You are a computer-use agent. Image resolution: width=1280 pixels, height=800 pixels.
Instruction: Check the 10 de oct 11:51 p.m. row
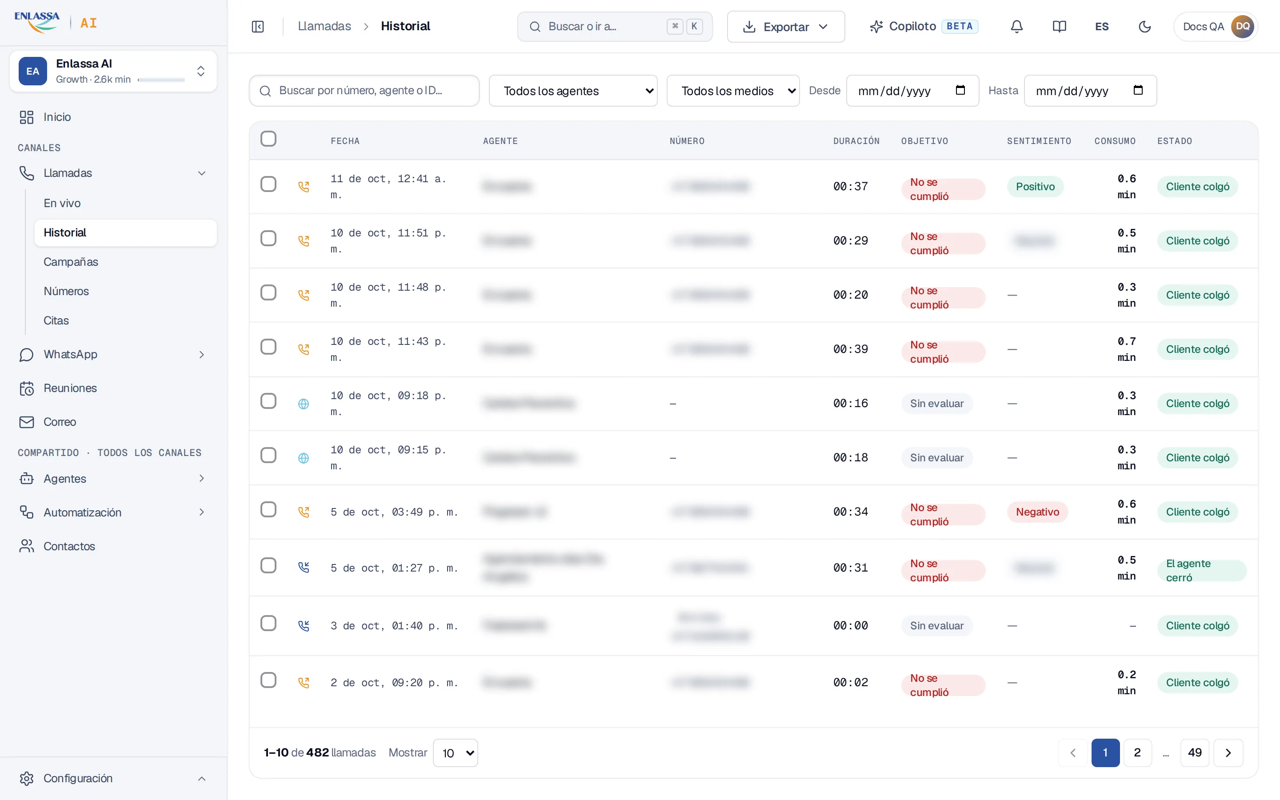(x=269, y=239)
